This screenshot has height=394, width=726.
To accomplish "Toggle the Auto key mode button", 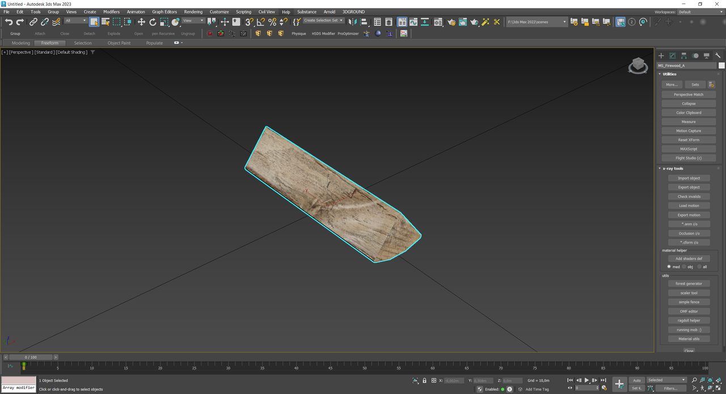I will coord(637,380).
